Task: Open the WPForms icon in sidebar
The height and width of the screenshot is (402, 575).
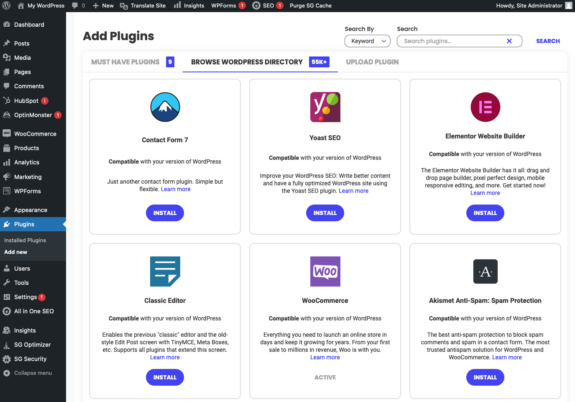Action: tap(7, 191)
